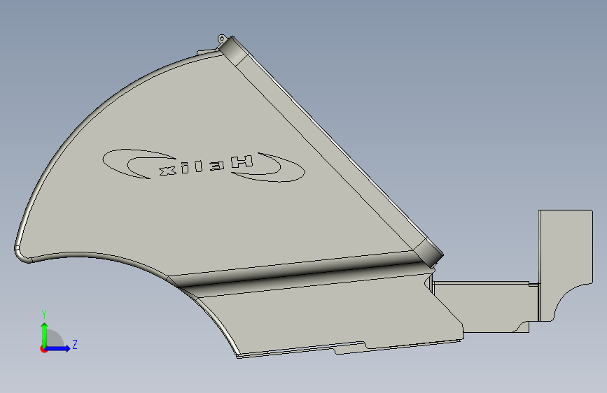Select the tall bracket block at far right
Screen dimensions: 607x393
(x=566, y=265)
